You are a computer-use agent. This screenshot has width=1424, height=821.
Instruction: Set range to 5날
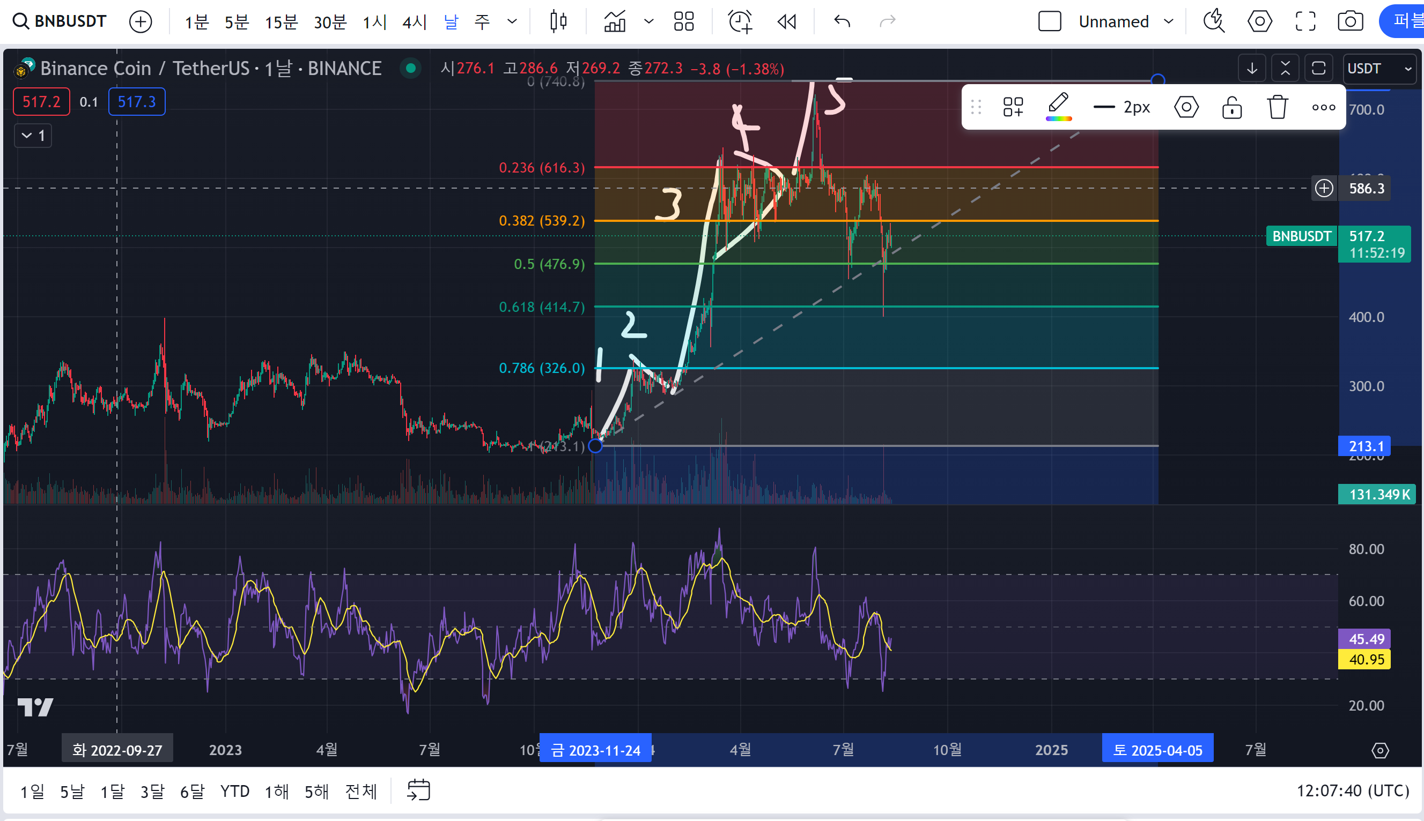tap(72, 791)
